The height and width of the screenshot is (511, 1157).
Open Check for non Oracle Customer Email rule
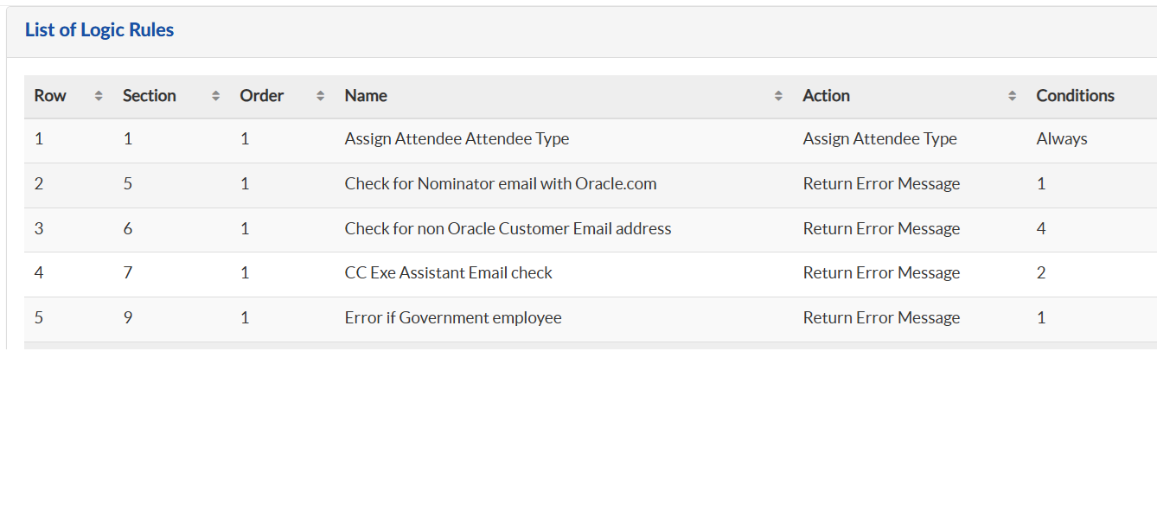pos(508,228)
